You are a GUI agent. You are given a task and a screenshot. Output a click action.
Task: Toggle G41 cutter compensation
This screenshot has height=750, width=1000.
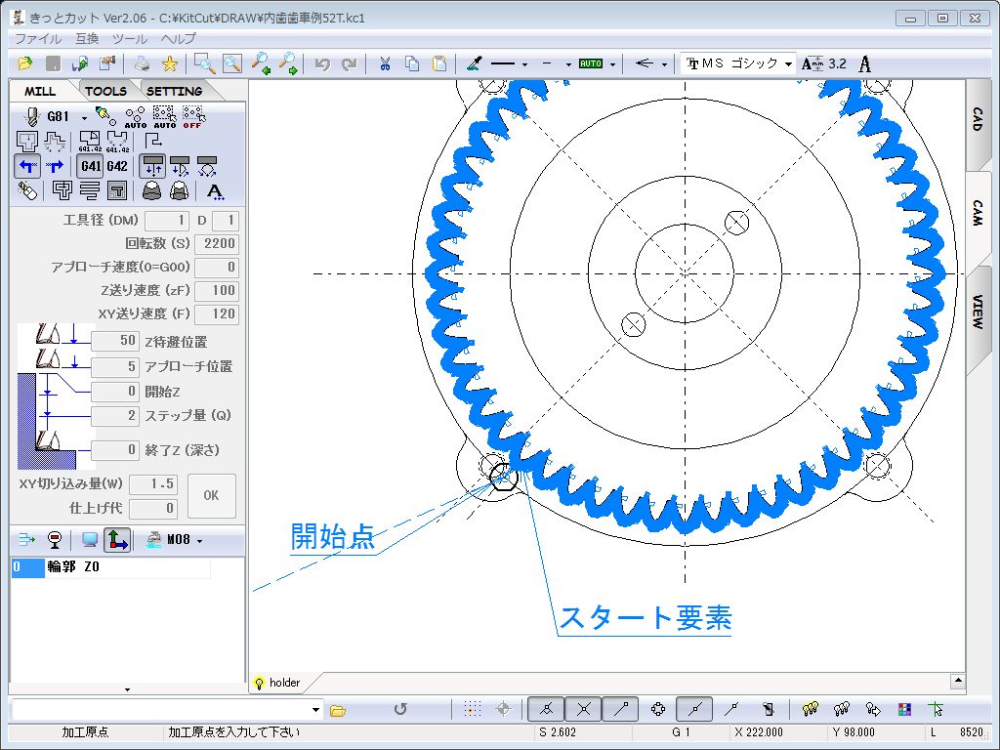click(x=91, y=166)
